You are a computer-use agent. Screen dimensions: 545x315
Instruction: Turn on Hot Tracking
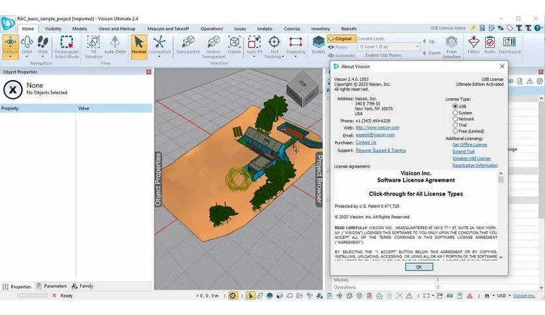(274, 47)
